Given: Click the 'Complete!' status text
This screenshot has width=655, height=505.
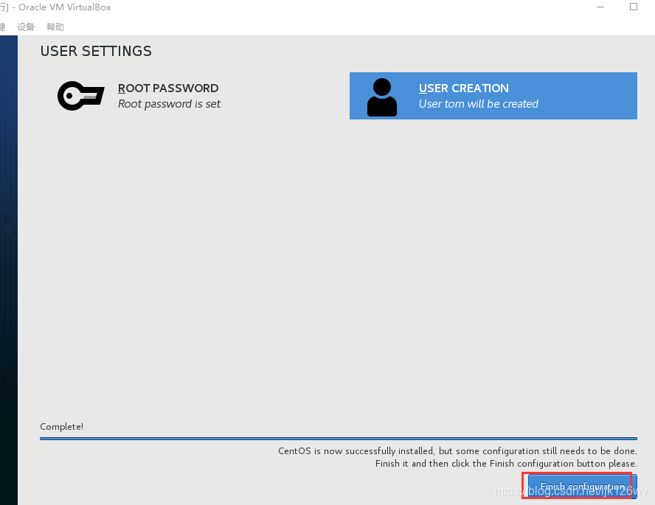Looking at the screenshot, I should tap(61, 427).
